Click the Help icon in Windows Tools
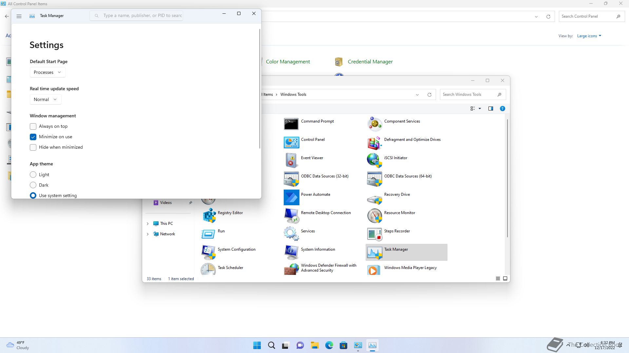629x353 pixels. coord(502,109)
